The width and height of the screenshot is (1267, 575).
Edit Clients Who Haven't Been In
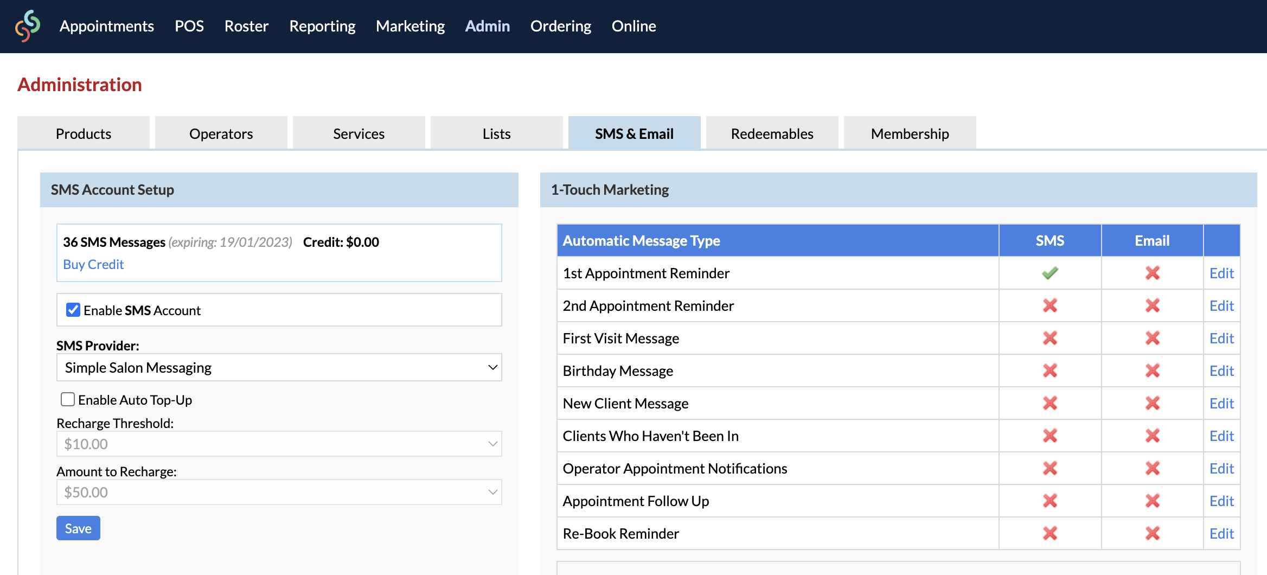point(1221,436)
